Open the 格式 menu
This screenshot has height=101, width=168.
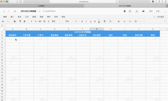point(19,17)
